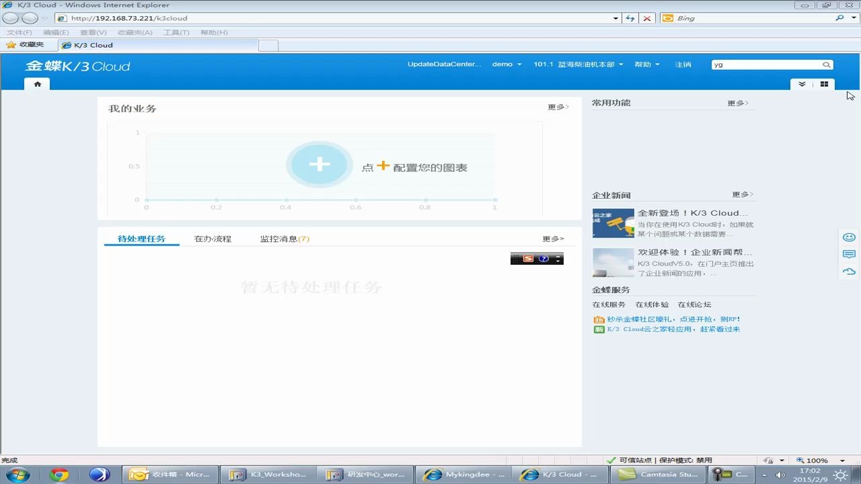Click the first news thumbnail image

(x=613, y=223)
